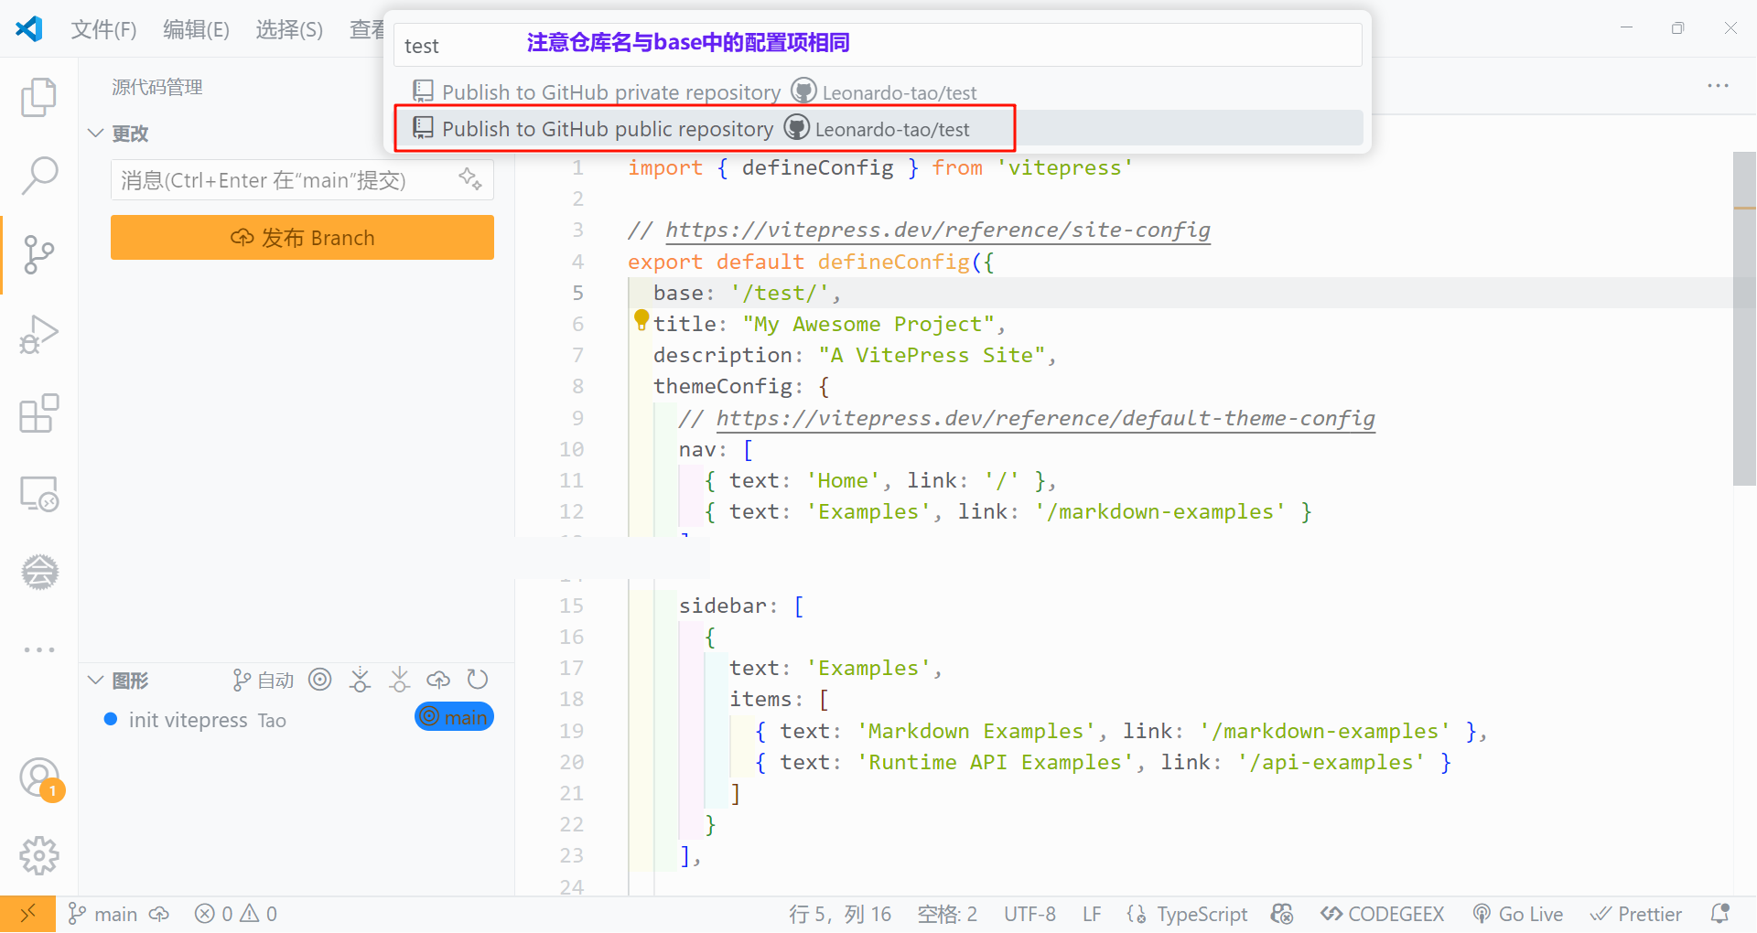Open the round emblem extension icon in activity bar
The width and height of the screenshot is (1757, 933).
click(39, 573)
